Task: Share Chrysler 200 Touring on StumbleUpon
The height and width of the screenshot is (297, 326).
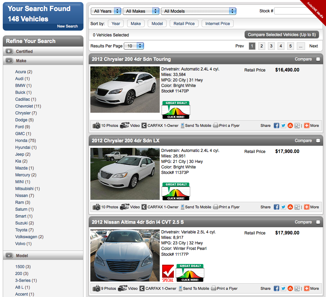Action: click(290, 125)
